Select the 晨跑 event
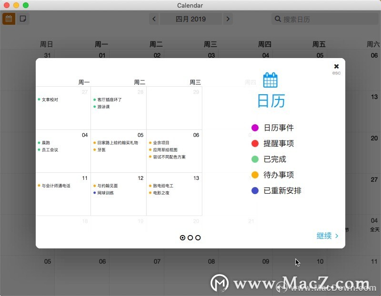 click(44, 143)
